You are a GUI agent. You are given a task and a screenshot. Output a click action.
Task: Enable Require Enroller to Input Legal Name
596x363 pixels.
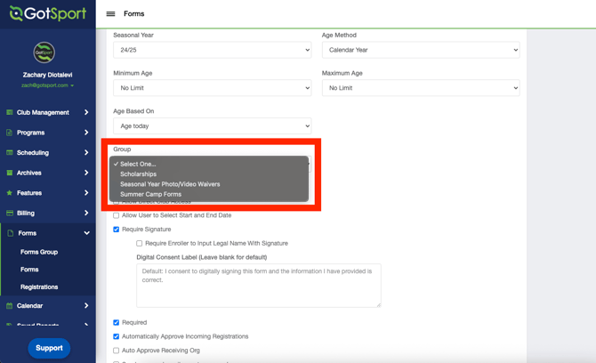tap(140, 243)
